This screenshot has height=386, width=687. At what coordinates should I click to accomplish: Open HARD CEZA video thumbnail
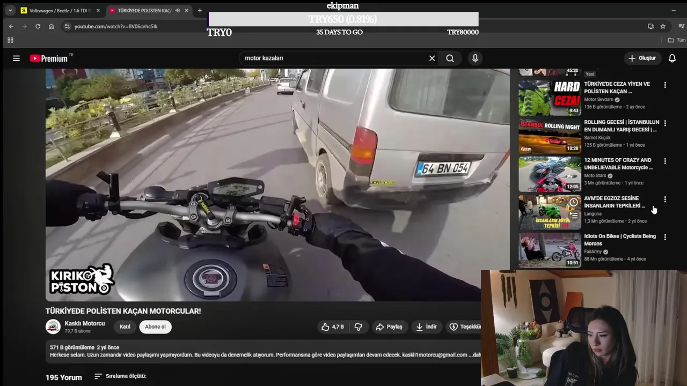pos(550,98)
